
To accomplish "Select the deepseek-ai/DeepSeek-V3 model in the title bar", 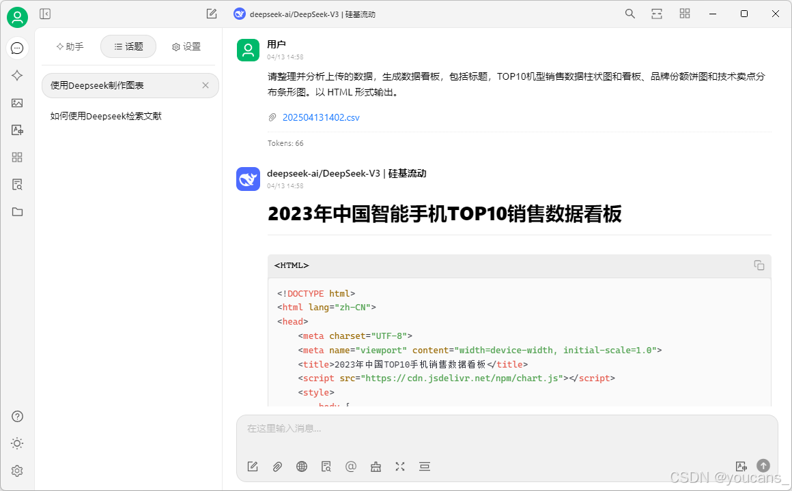I will click(305, 14).
